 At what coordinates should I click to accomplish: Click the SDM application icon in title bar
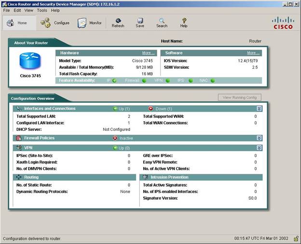4,4
